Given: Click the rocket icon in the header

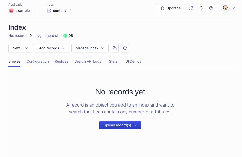Looking at the screenshot, I should pyautogui.click(x=191, y=8).
